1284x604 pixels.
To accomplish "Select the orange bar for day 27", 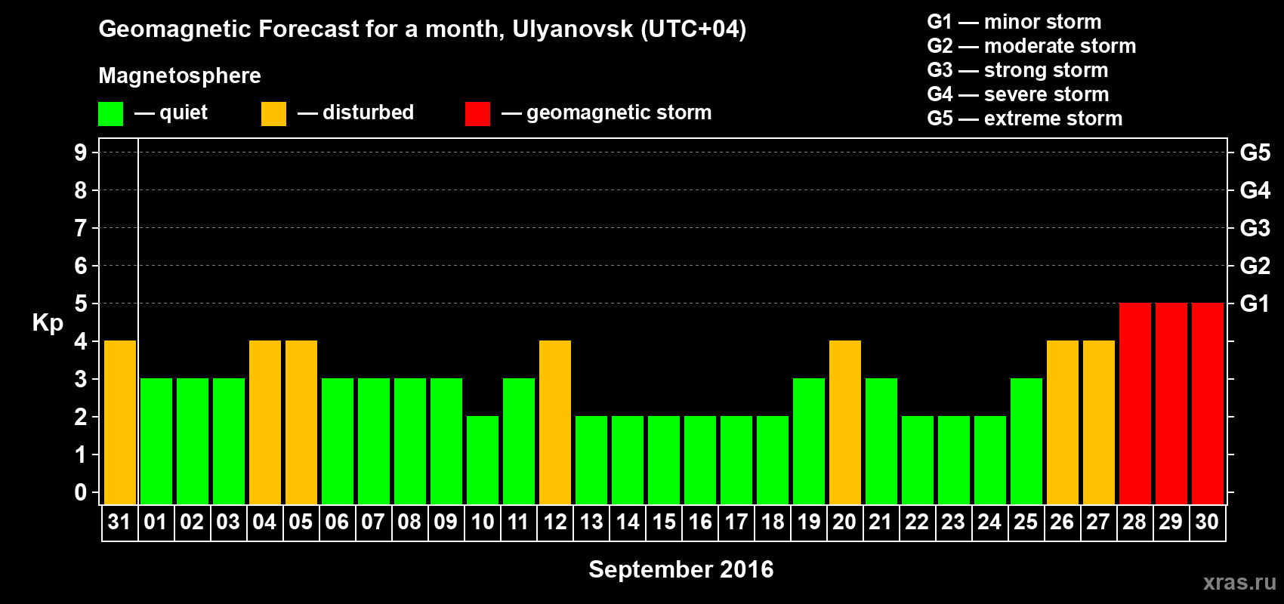I will pos(1099,422).
